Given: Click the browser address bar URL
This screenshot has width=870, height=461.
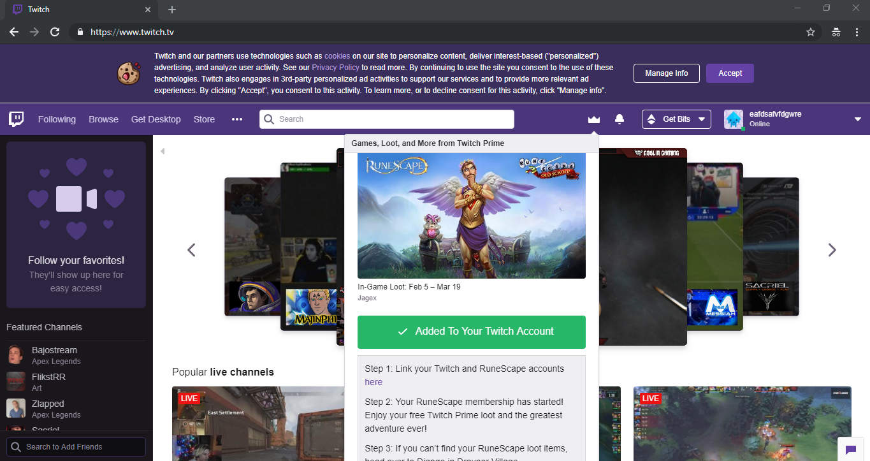Looking at the screenshot, I should pyautogui.click(x=132, y=32).
